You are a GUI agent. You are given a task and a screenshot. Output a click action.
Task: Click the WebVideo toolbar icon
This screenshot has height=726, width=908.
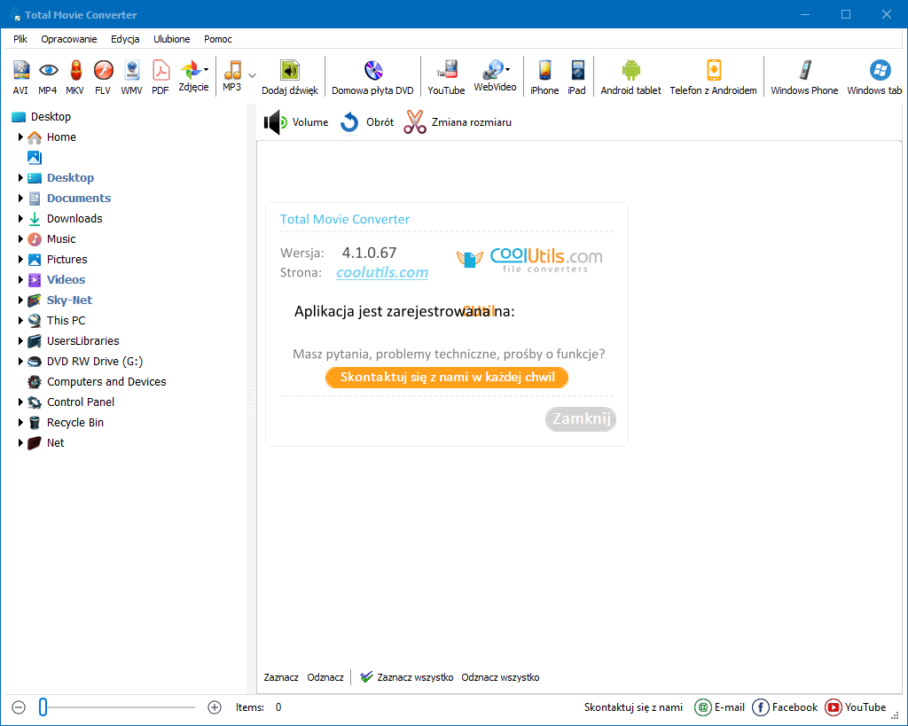pyautogui.click(x=495, y=76)
